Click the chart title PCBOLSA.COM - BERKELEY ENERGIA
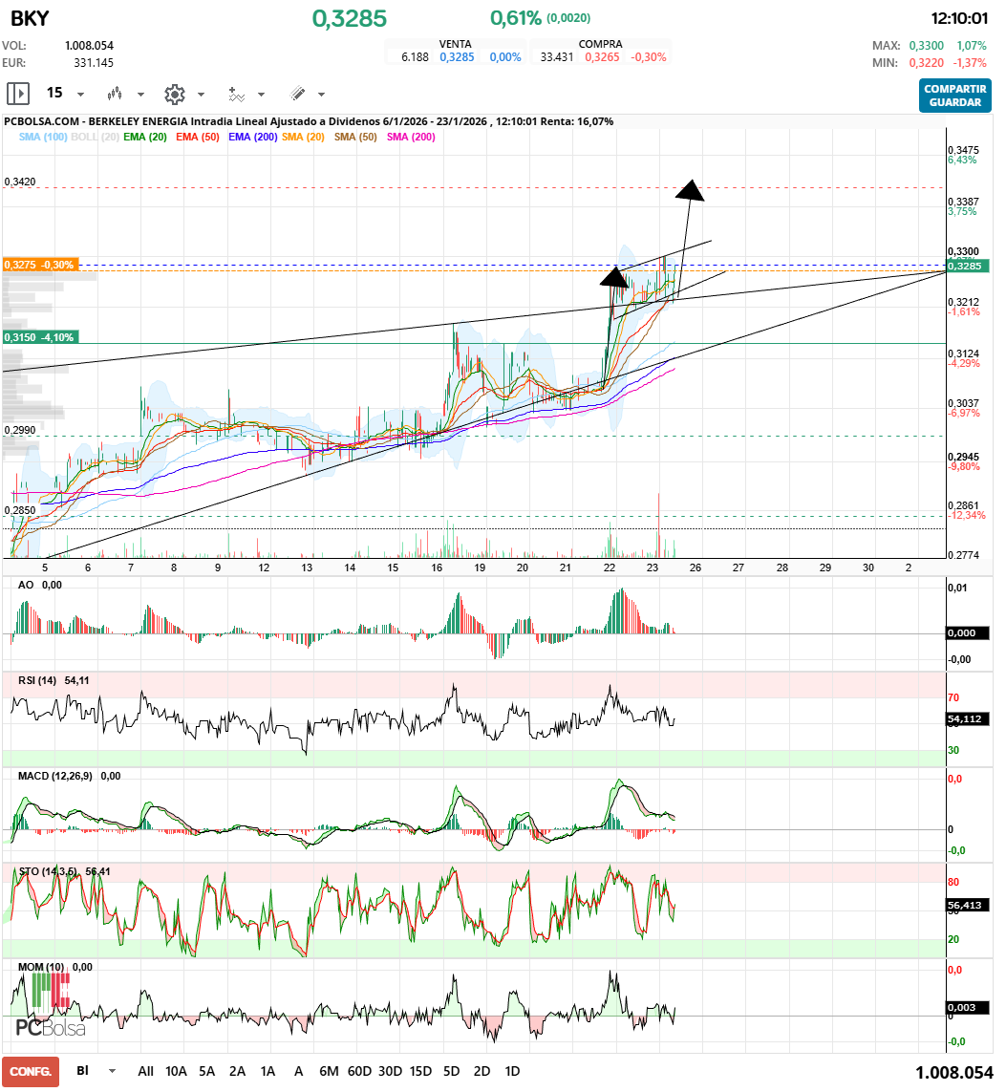The width and height of the screenshot is (1006, 1092). click(96, 121)
